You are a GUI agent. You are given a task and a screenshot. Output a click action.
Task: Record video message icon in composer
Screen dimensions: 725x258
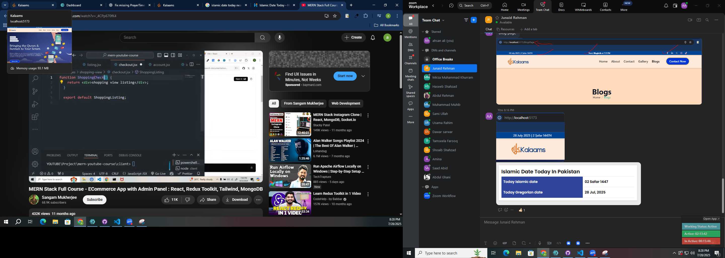coord(549,243)
